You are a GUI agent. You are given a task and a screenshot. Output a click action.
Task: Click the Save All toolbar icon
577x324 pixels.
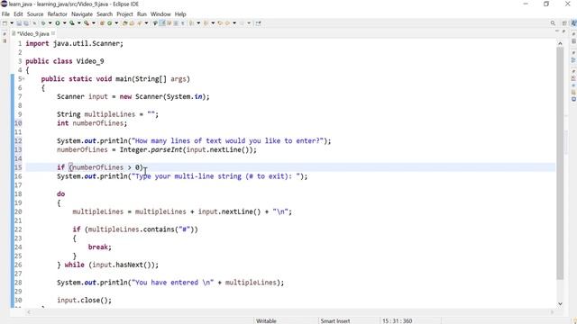click(26, 23)
